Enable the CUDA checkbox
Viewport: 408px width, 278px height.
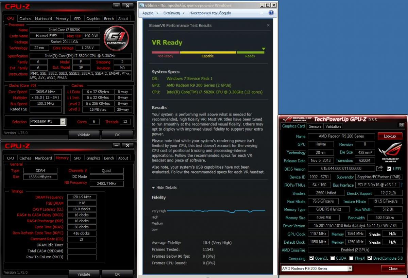click(333, 258)
